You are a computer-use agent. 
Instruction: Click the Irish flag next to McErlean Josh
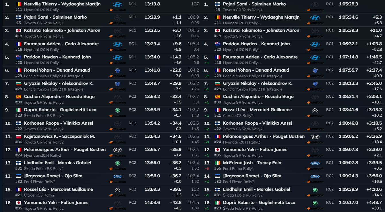(218, 163)
